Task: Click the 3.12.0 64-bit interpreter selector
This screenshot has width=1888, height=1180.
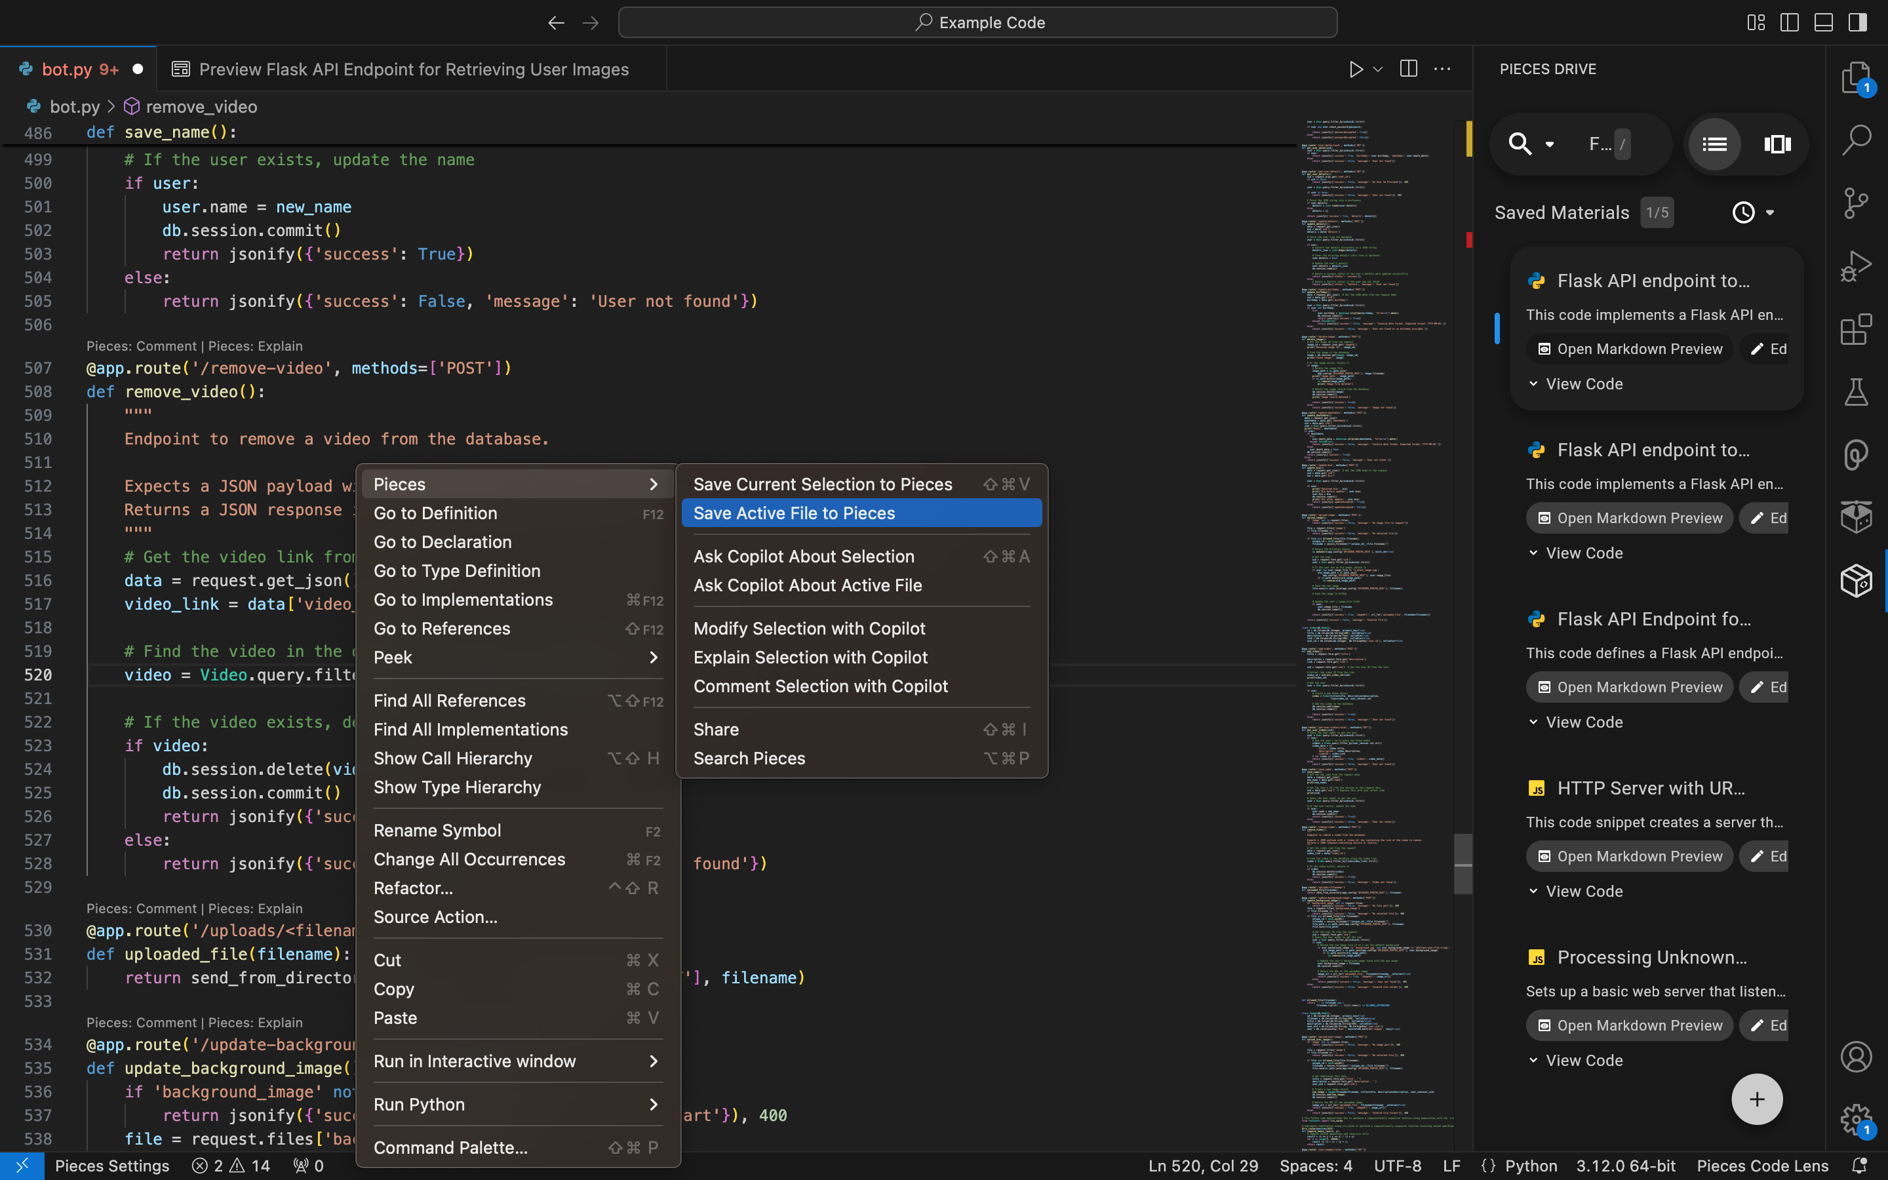Action: pyautogui.click(x=1626, y=1166)
